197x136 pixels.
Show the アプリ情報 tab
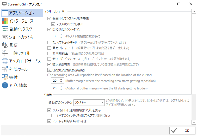click(22, 85)
